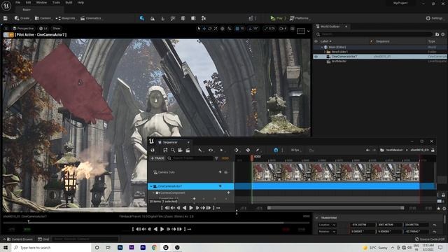Navigate back arrow in Sequencer breadcrumb
Image resolution: width=448 pixels, height=252 pixels.
[x=367, y=150]
